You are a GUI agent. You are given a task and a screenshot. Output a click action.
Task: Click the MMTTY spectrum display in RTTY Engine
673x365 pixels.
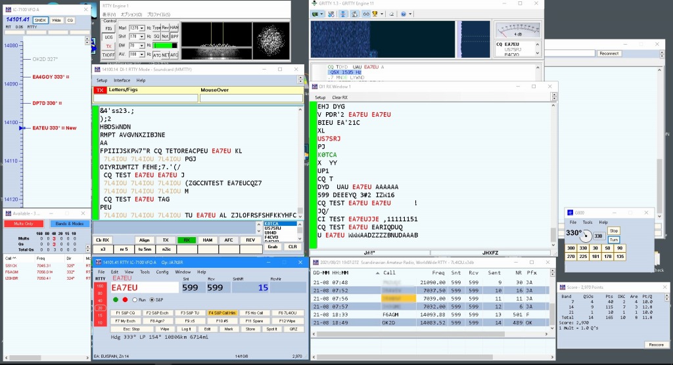(216, 34)
